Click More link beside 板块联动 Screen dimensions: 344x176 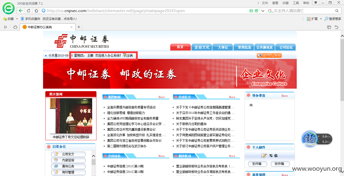(232, 156)
